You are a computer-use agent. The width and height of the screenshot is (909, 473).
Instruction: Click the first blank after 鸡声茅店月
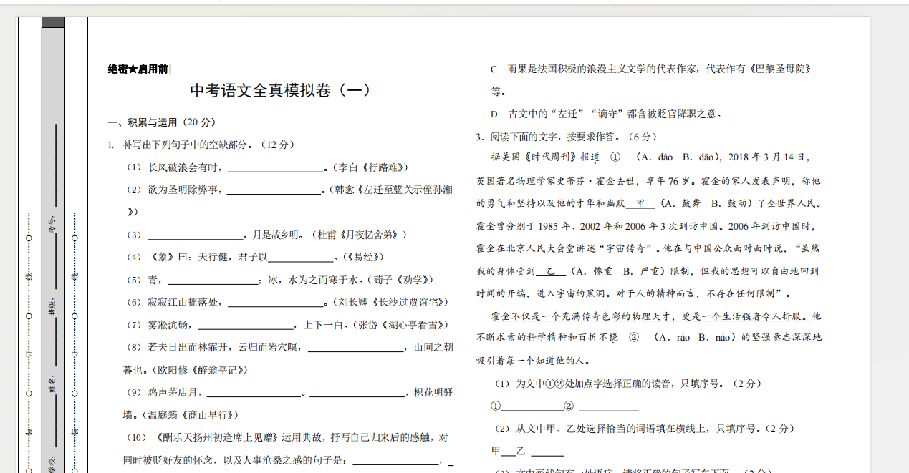click(x=254, y=393)
